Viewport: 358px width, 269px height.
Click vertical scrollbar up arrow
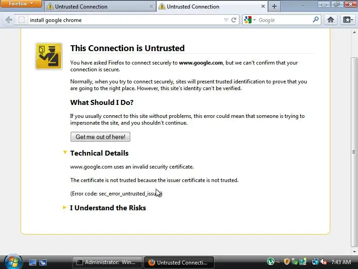(354, 32)
